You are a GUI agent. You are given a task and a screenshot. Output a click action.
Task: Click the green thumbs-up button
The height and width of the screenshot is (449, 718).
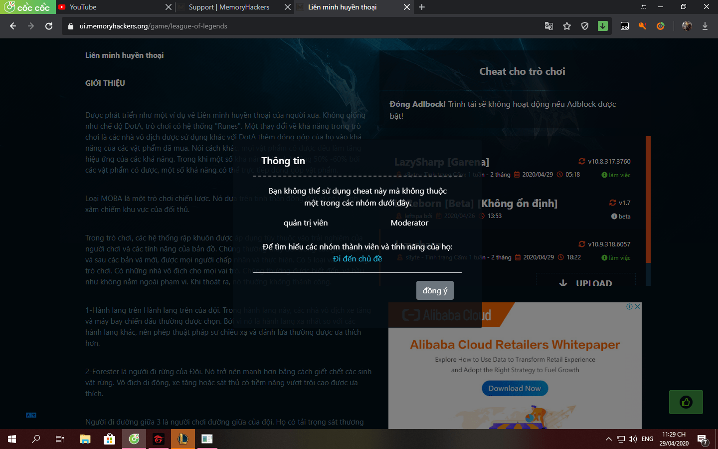click(686, 402)
